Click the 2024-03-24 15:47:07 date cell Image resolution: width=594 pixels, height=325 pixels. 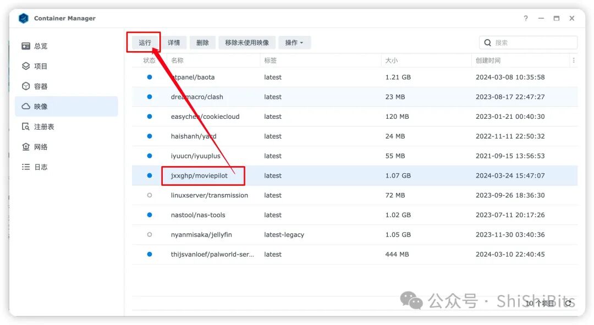pyautogui.click(x=510, y=175)
